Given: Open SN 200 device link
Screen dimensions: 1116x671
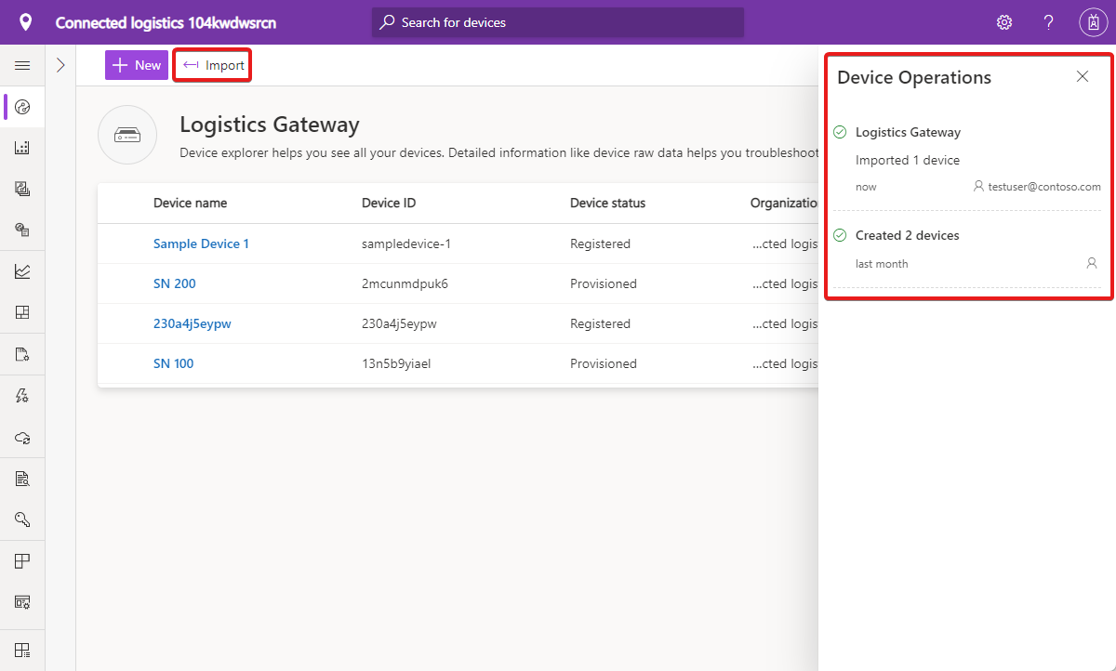Looking at the screenshot, I should pyautogui.click(x=175, y=283).
